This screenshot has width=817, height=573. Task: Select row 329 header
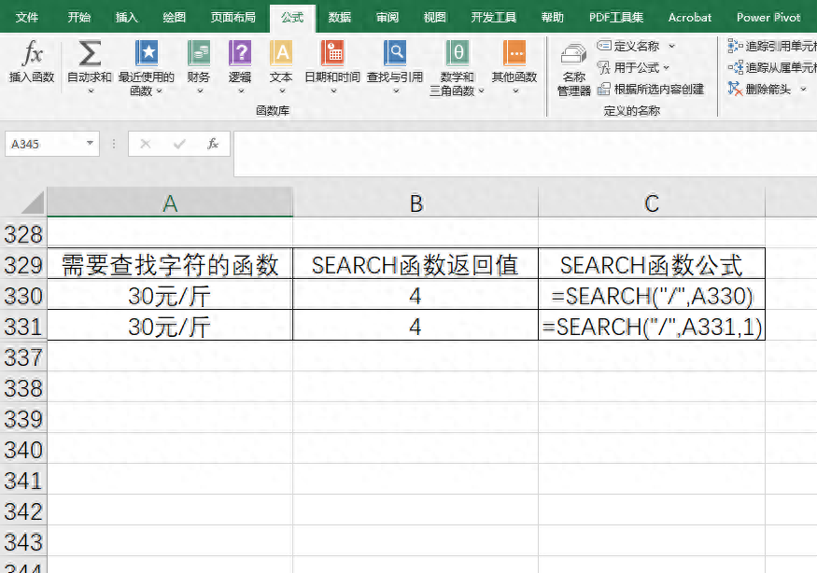tap(23, 265)
